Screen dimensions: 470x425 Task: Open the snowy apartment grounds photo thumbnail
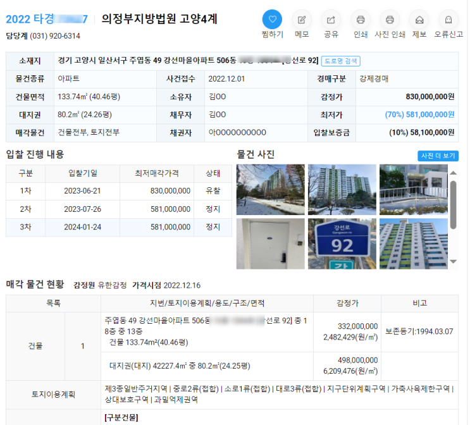(270, 190)
